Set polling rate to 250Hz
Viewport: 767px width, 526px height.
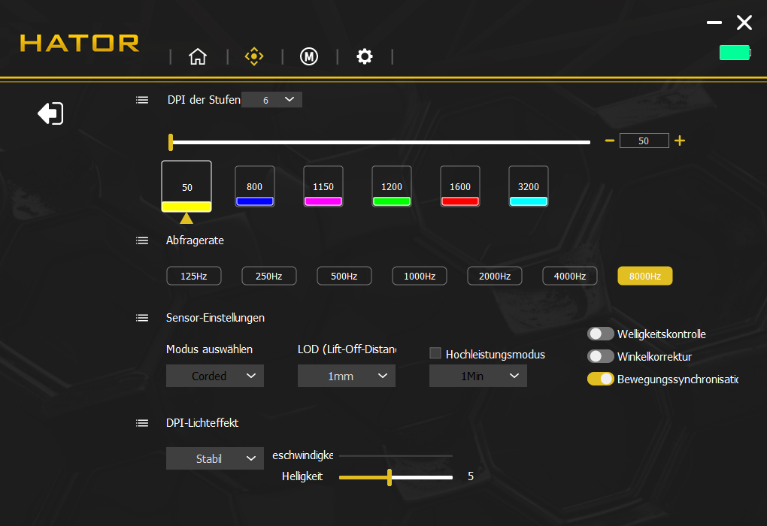269,276
